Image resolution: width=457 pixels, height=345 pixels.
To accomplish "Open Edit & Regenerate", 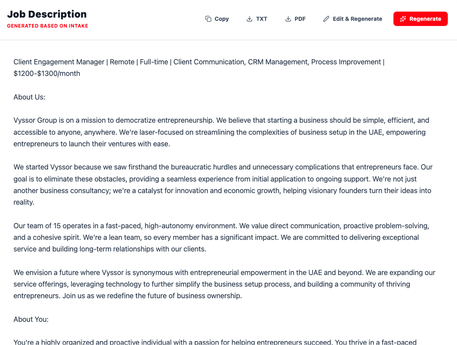I will 352,19.
